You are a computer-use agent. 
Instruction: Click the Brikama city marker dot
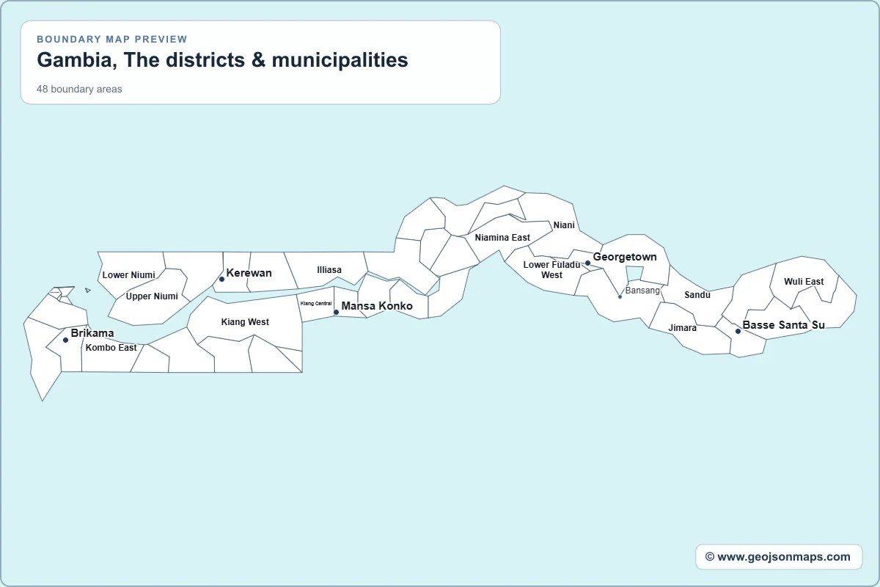[x=65, y=340]
